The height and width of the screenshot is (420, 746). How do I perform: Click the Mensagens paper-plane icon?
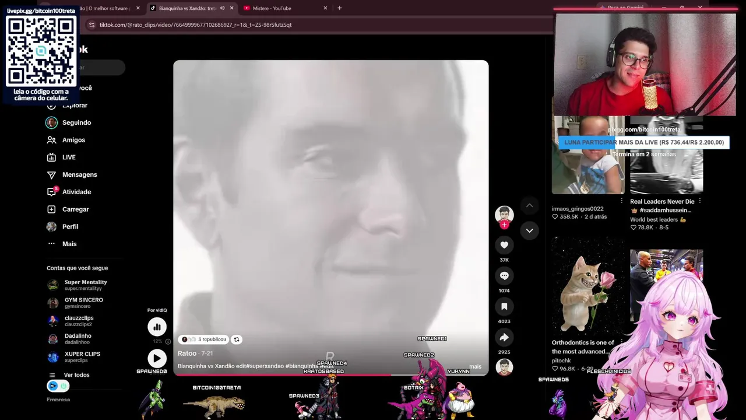pos(51,174)
